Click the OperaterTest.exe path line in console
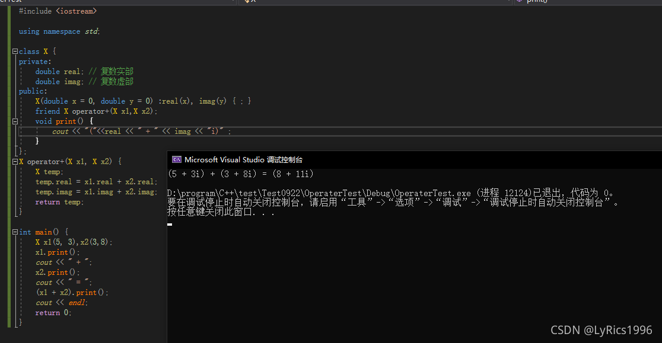This screenshot has width=662, height=343. [x=390, y=193]
